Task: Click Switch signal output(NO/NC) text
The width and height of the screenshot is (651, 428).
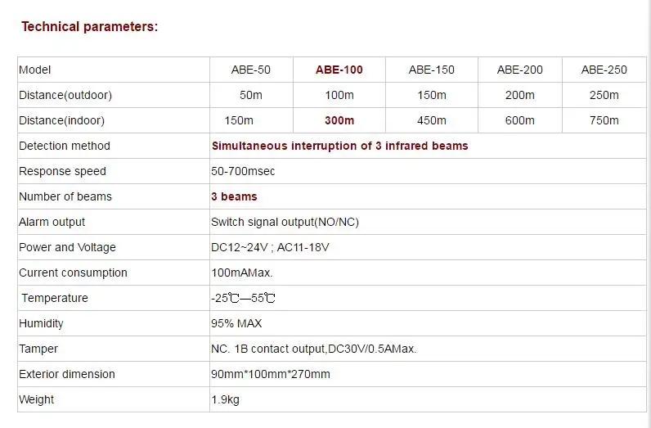Action: 285,222
